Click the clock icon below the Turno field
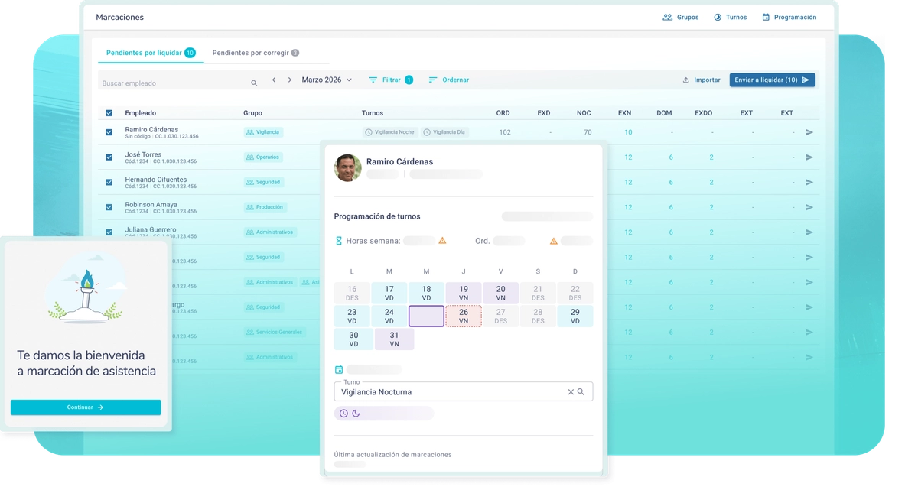918x490 pixels. coord(343,414)
